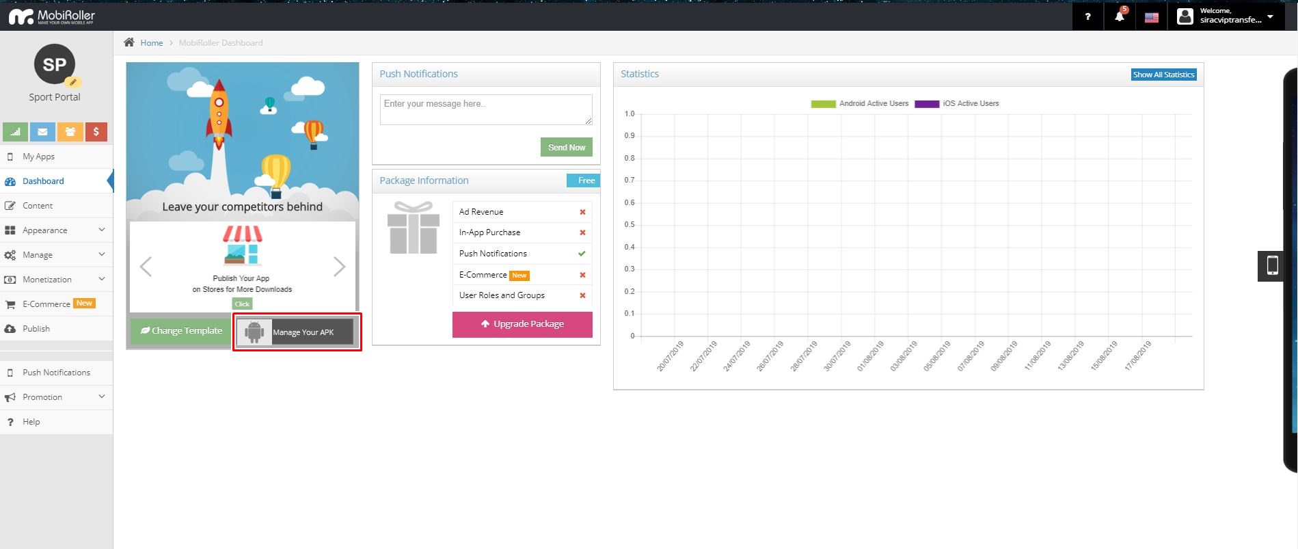Screen dimensions: 1298x549
Task: Expand the Appearance menu
Action: [56, 230]
